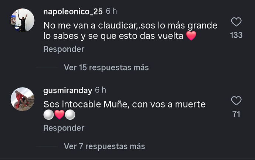This screenshot has height=160, width=255.
Task: Expand Ver 15 respuestas más
Action: 106,68
